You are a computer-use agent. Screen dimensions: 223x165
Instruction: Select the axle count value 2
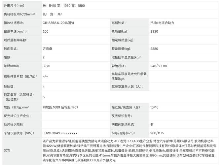[44, 57]
